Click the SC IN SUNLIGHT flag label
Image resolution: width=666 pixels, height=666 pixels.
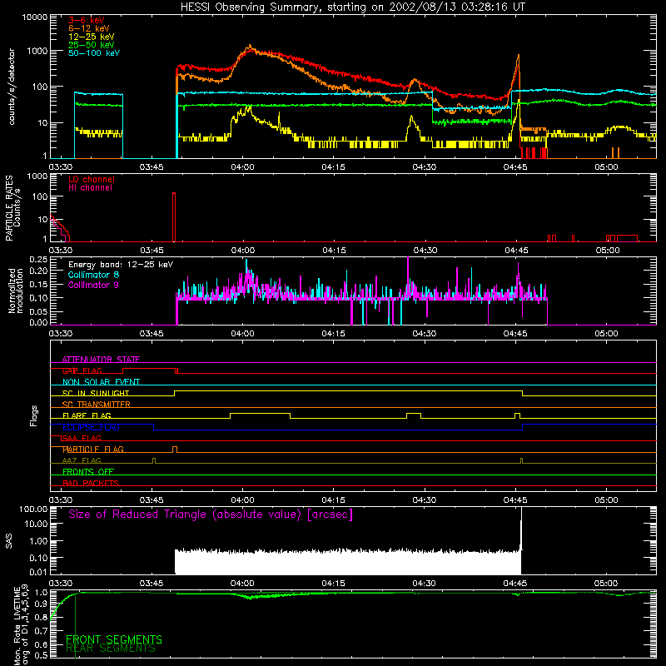pyautogui.click(x=96, y=393)
